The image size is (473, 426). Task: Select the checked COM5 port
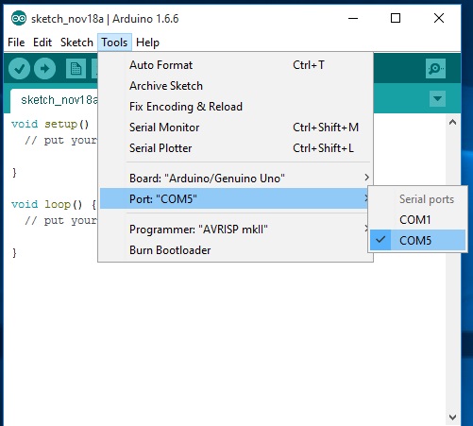tap(417, 241)
